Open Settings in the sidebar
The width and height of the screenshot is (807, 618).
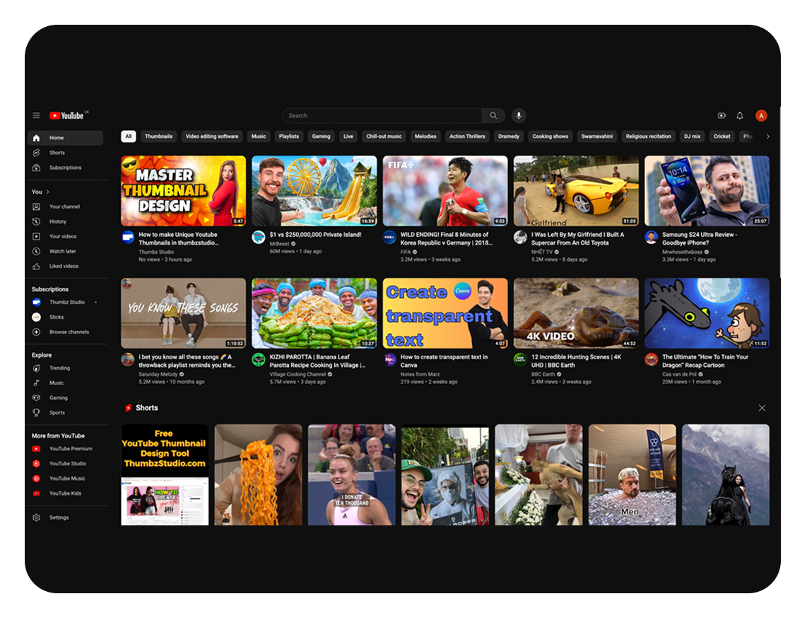[65, 518]
